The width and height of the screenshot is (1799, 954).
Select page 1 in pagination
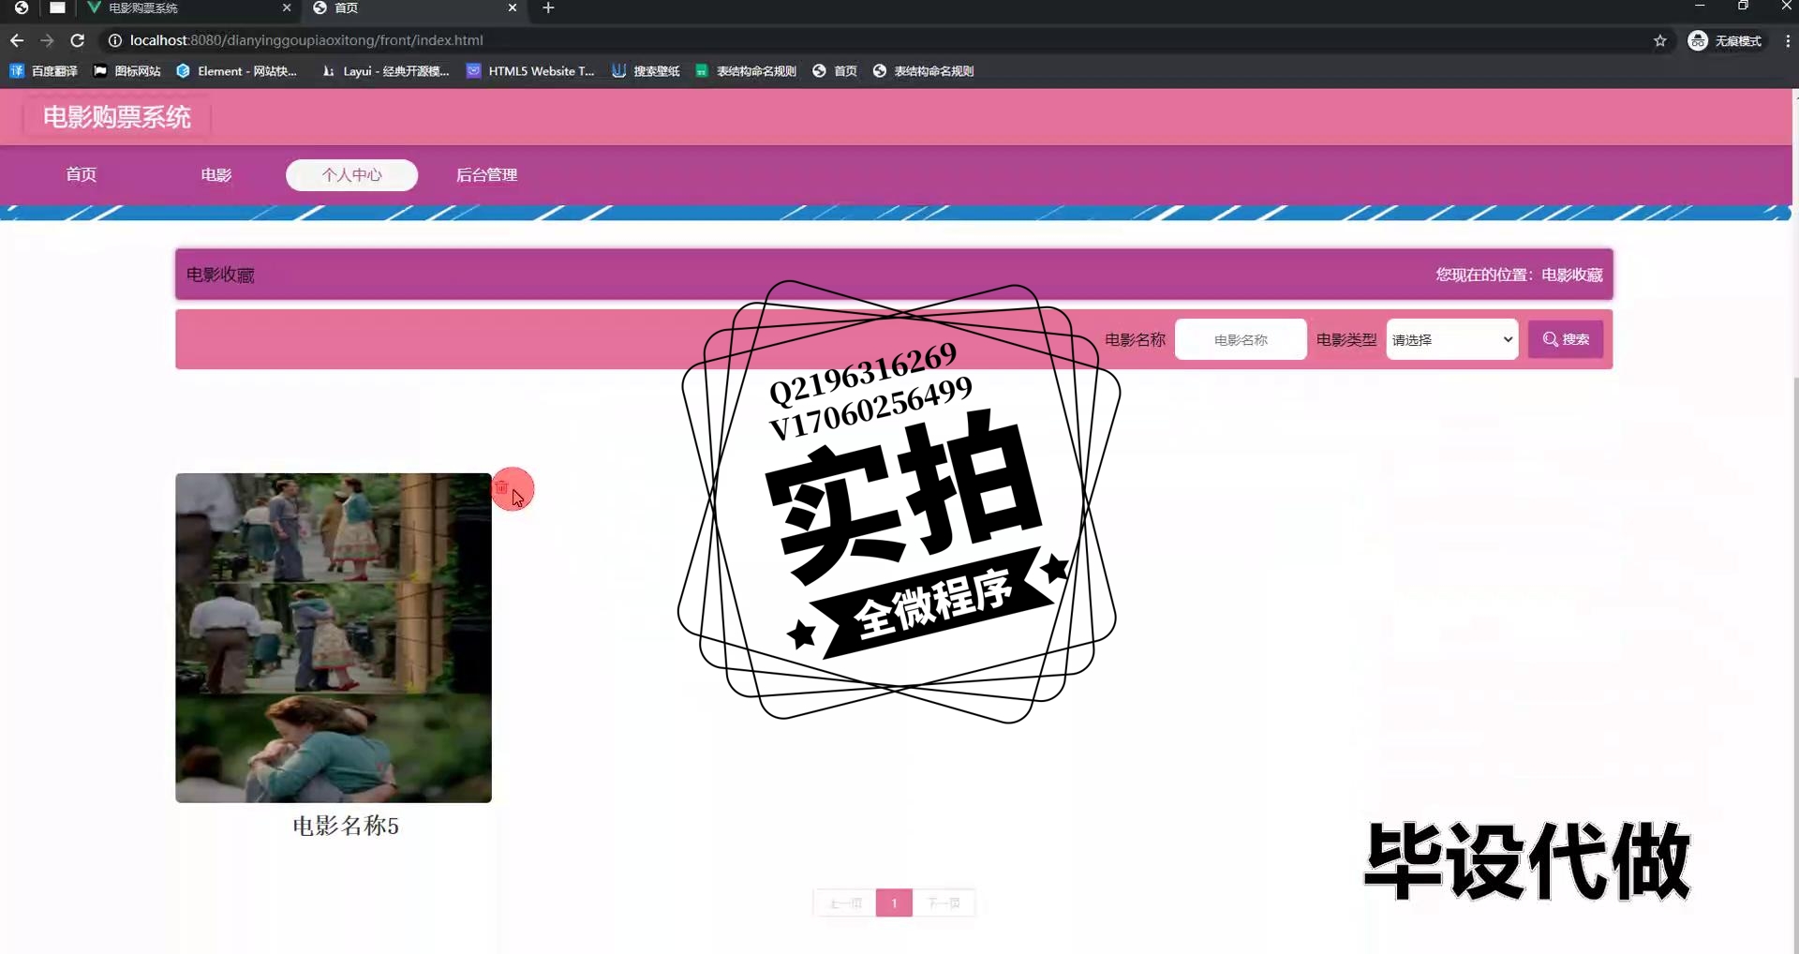click(x=894, y=903)
